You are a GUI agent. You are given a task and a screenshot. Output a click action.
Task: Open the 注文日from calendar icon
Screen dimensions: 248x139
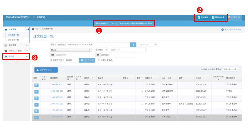click(52, 55)
